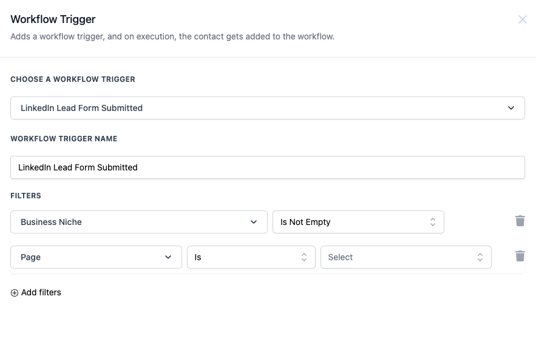Click the Add filters link
Screen dimensions: 536x339
click(41, 292)
